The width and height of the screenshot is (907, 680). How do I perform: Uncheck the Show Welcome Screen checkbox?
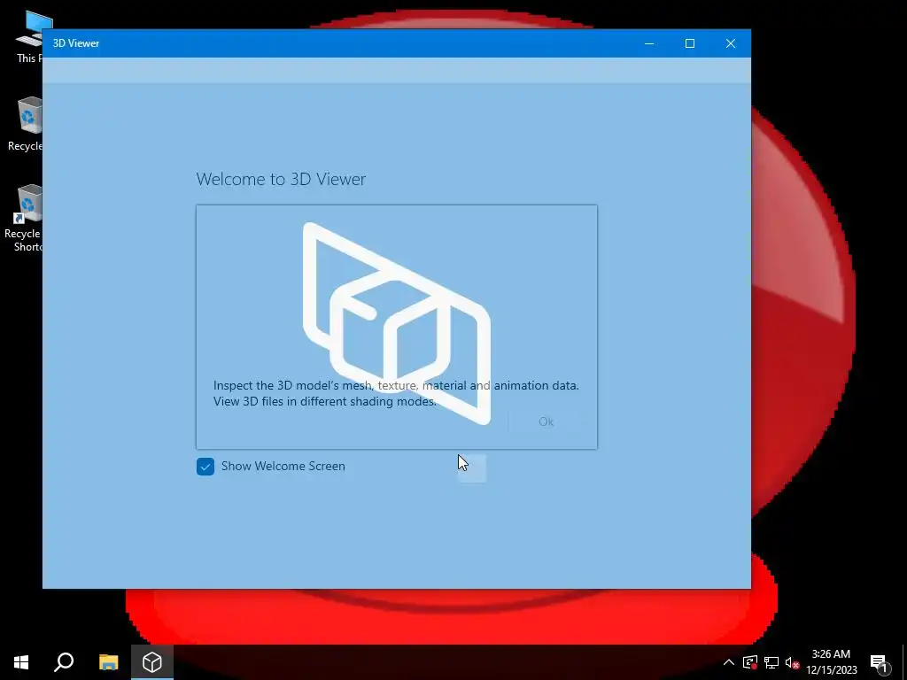(x=205, y=466)
